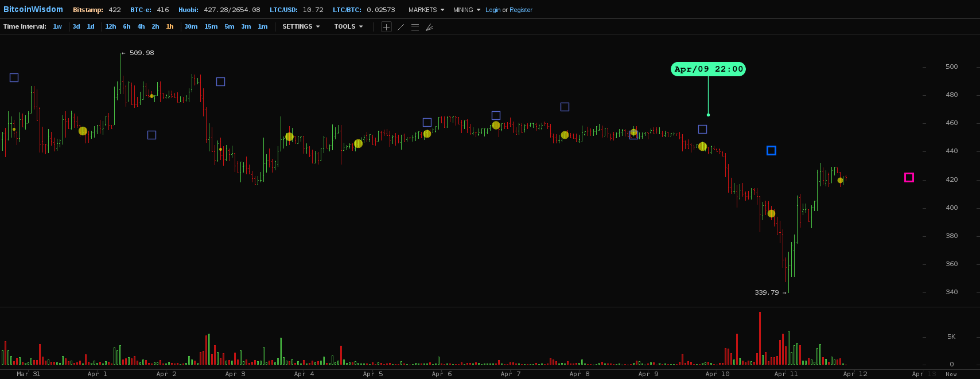
Task: Click the Bitstamp price ticker
Action: pyautogui.click(x=96, y=10)
